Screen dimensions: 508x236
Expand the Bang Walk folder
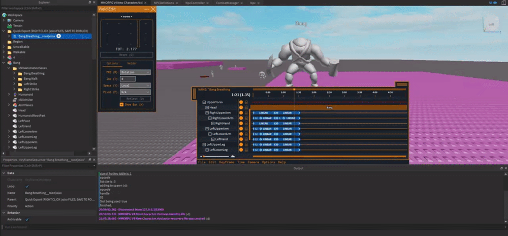tap(14, 79)
